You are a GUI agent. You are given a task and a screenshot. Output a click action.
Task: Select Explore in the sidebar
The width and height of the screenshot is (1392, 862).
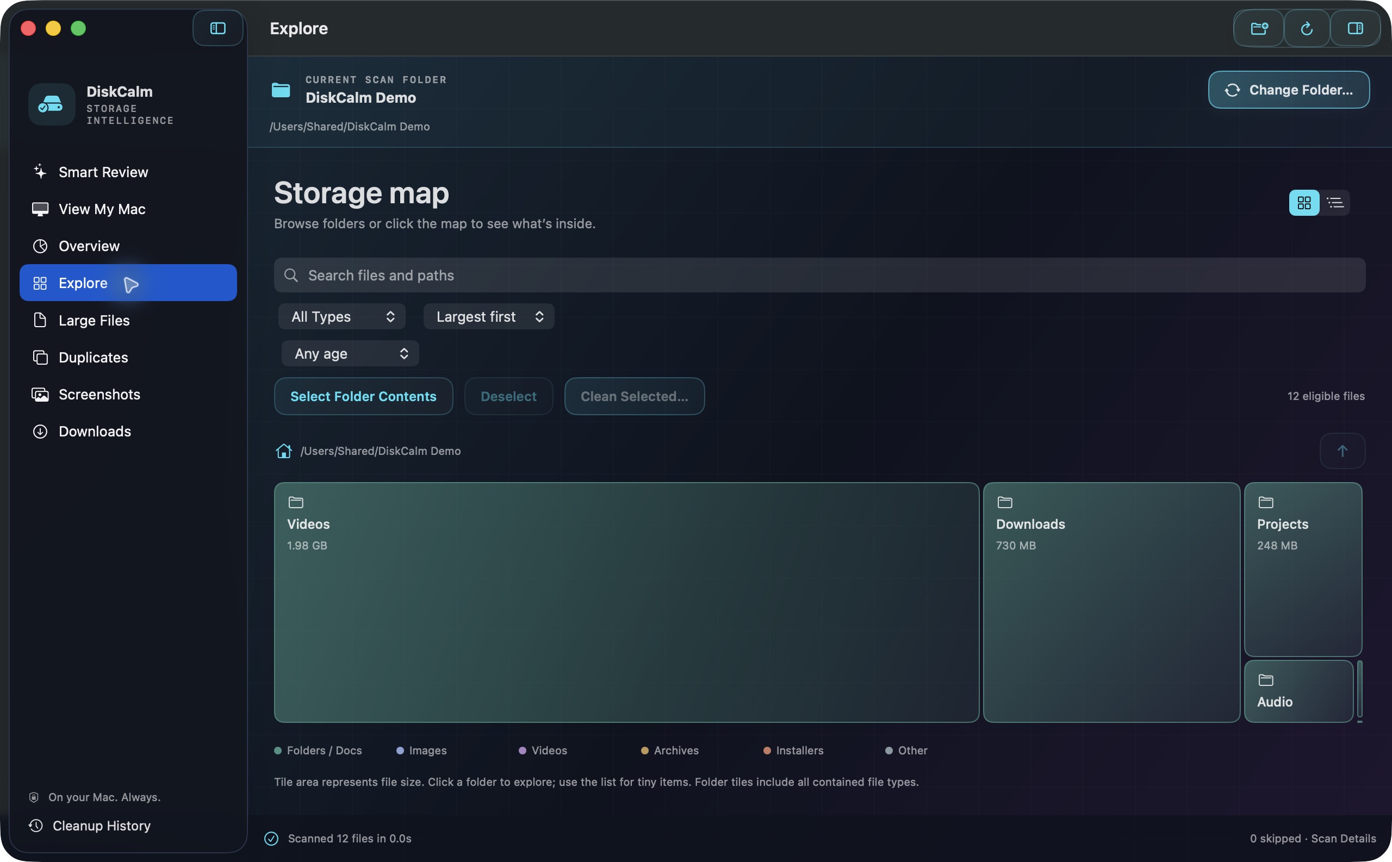(x=128, y=283)
